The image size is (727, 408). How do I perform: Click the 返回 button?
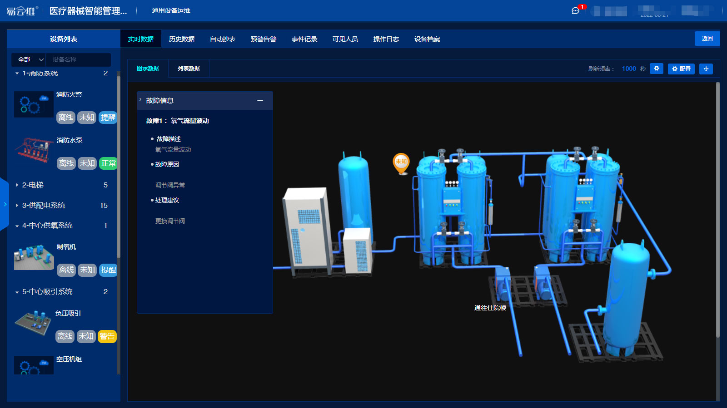[x=707, y=39]
